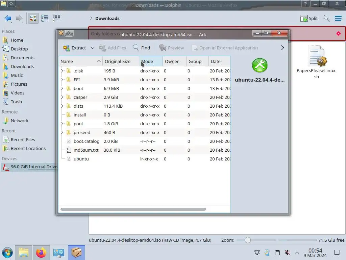Open notifications bell in tray
This screenshot has width=346, height=260.
pos(257,253)
